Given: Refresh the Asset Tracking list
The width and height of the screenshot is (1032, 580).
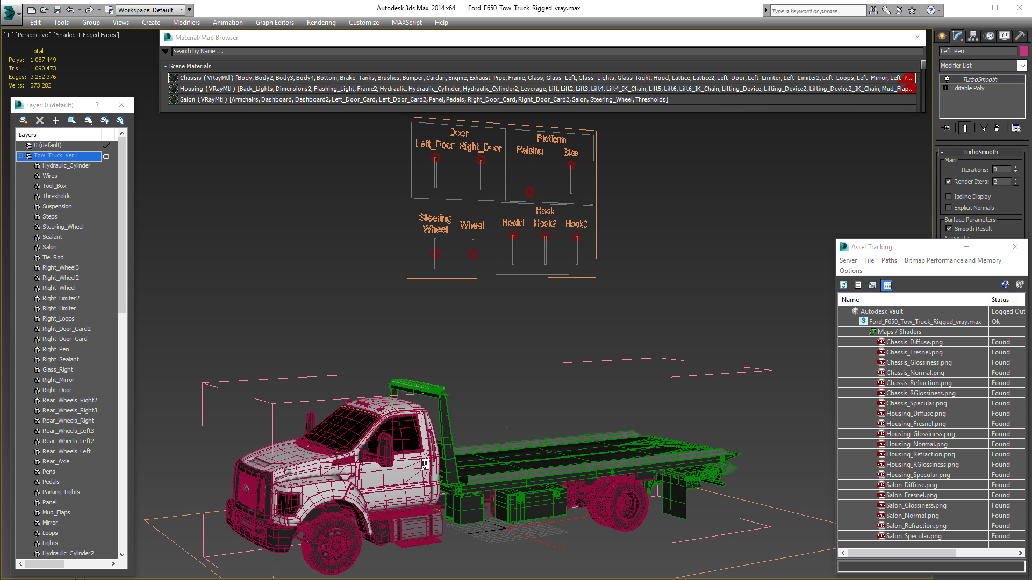Looking at the screenshot, I should (x=843, y=285).
